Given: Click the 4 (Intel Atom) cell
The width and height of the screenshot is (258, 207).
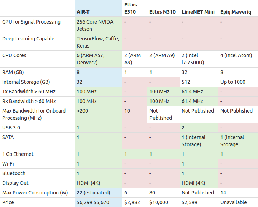Looking at the screenshot, I should click(236, 55).
